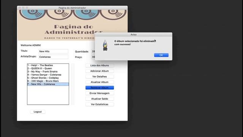Image resolution: width=243 pixels, height=137 pixels.
Task: Close the Pagina do Administrador window
Action: [19, 8]
